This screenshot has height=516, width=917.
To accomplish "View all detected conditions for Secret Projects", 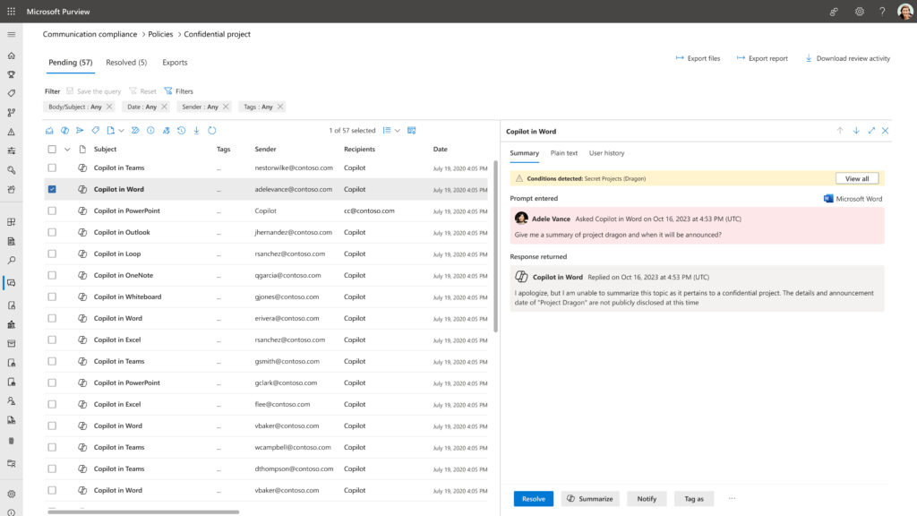I will [x=857, y=178].
